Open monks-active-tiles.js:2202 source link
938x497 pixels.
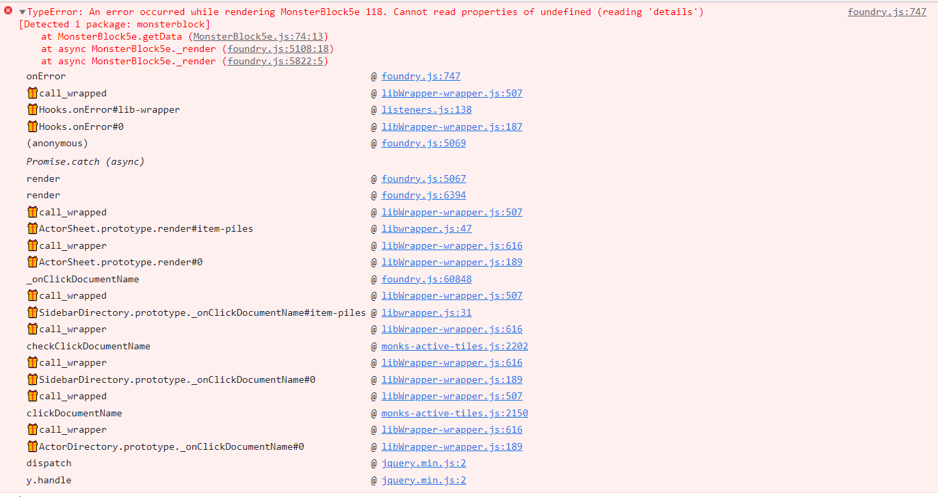pos(455,346)
